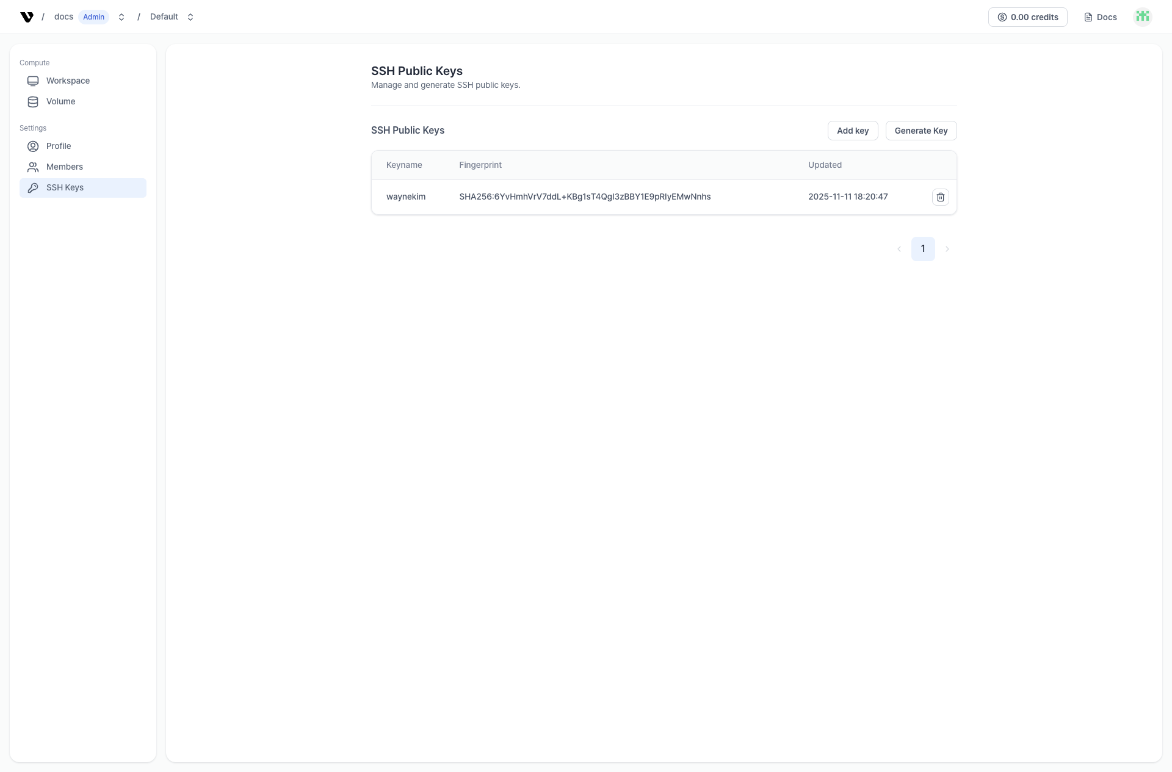This screenshot has width=1172, height=772.
Task: Expand the Default project switcher chevron
Action: tap(190, 17)
